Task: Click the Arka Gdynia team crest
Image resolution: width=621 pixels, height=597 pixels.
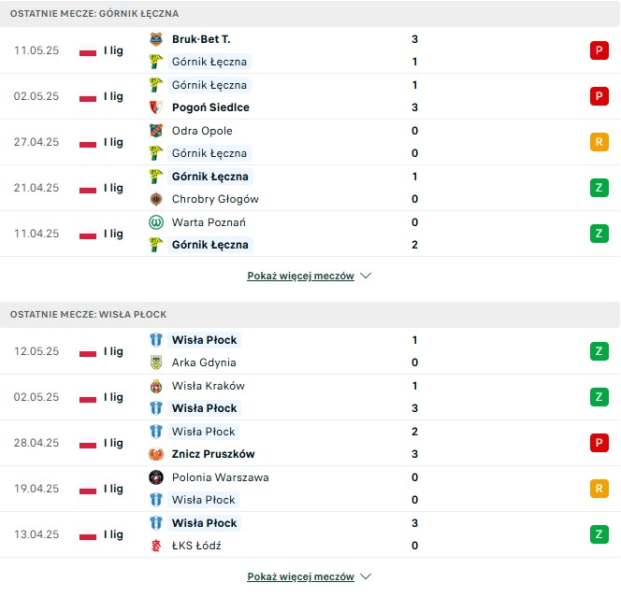Action: pyautogui.click(x=156, y=362)
